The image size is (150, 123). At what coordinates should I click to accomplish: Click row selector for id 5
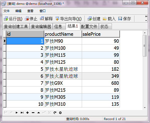[5, 69]
